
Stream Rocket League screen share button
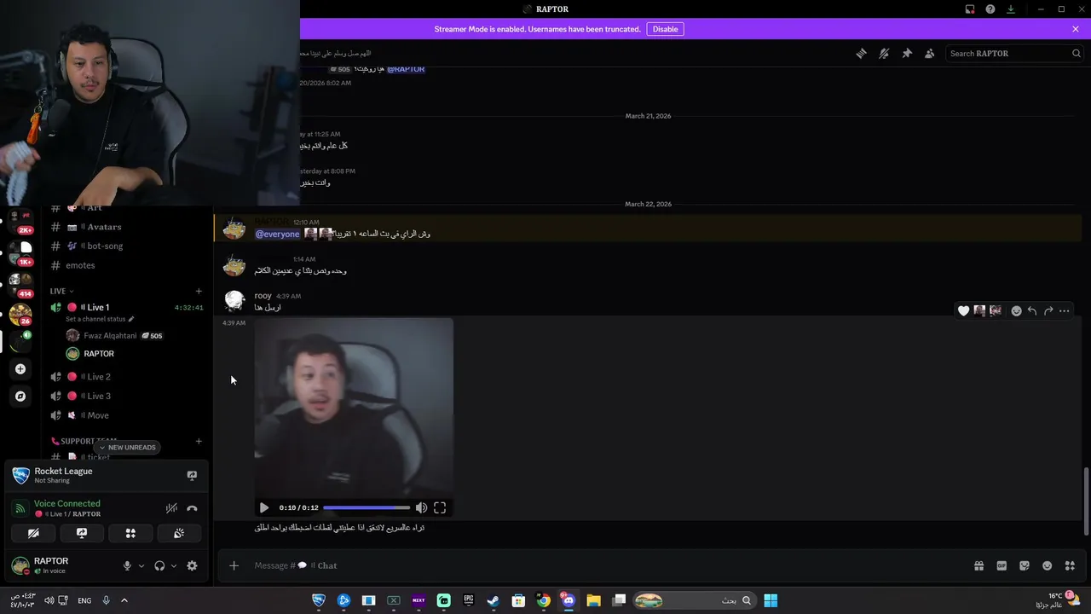tap(192, 476)
